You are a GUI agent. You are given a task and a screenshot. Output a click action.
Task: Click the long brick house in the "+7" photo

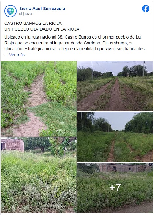point(125,168)
